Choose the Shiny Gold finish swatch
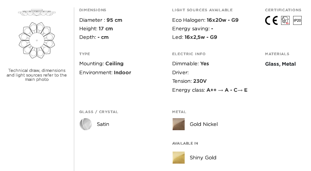This screenshot has width=311, height=171. click(x=178, y=157)
